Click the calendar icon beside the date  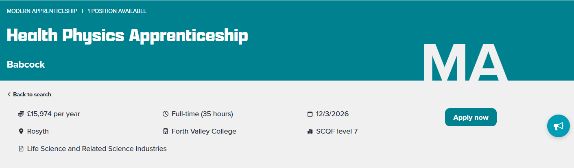[310, 114]
